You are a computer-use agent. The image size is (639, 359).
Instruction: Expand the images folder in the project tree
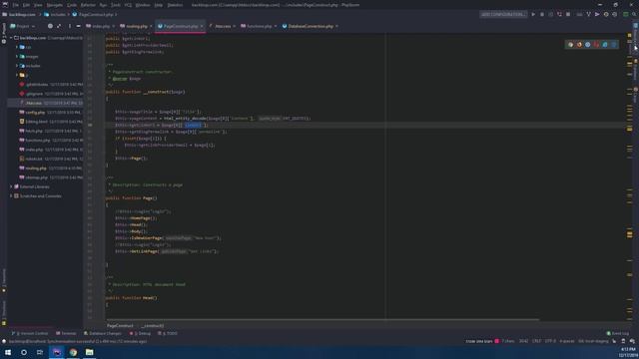[17, 57]
